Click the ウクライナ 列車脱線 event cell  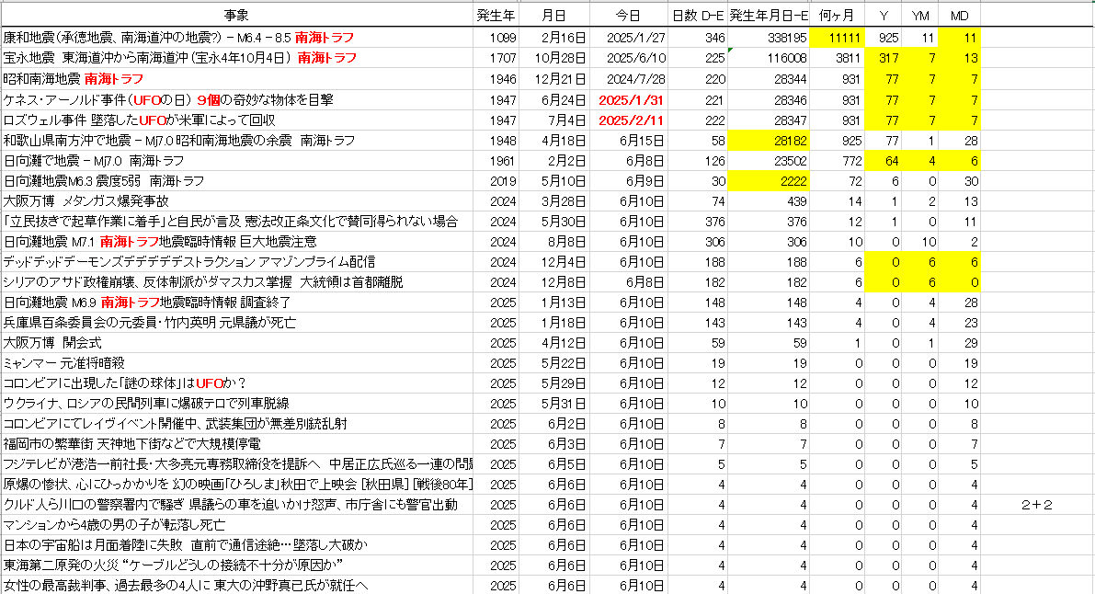pos(236,404)
